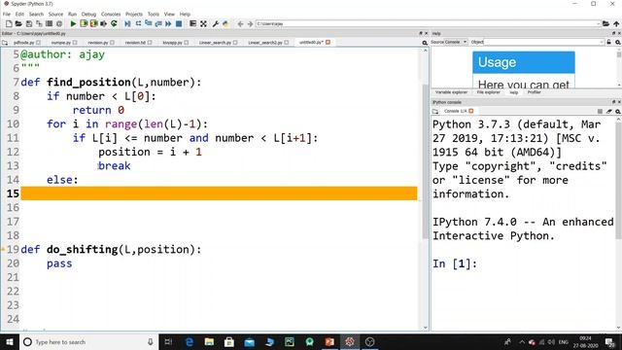Viewport: 622px width, 350px height.
Task: Open file using toolbar folder icon
Action: coord(18,23)
